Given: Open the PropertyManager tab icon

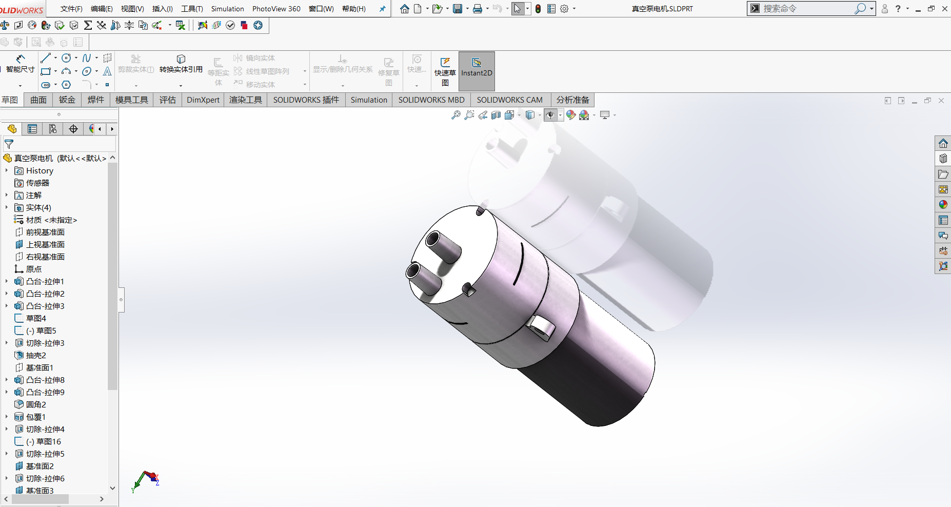Looking at the screenshot, I should click(x=32, y=129).
